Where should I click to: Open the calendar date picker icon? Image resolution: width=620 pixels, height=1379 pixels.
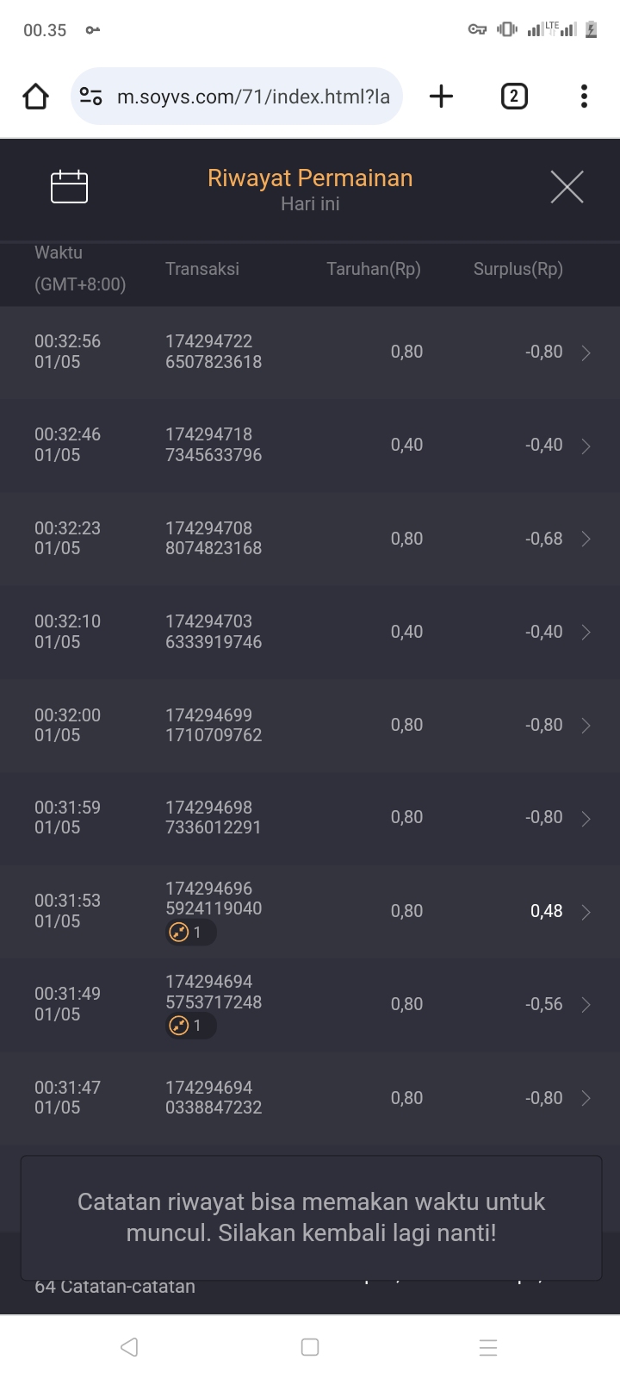[x=69, y=187]
